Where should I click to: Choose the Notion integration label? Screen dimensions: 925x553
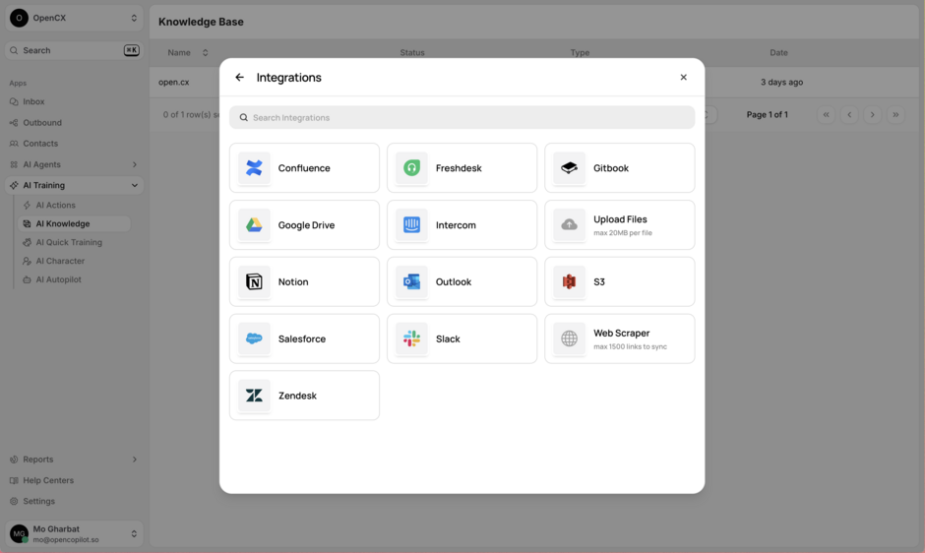[x=293, y=282]
